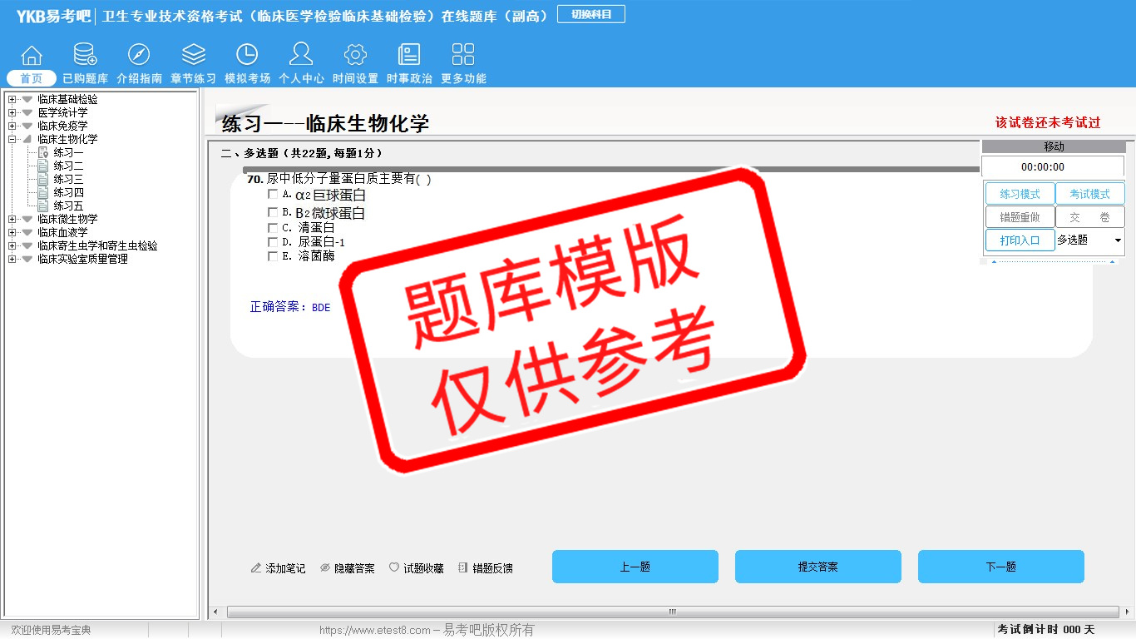Switch to 练习模式 tab
Screen dimensions: 1136x639
point(1020,194)
